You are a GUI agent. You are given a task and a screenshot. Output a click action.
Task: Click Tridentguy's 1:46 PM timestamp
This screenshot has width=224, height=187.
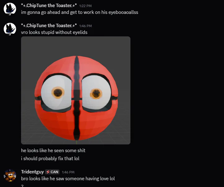pyautogui.click(x=68, y=172)
